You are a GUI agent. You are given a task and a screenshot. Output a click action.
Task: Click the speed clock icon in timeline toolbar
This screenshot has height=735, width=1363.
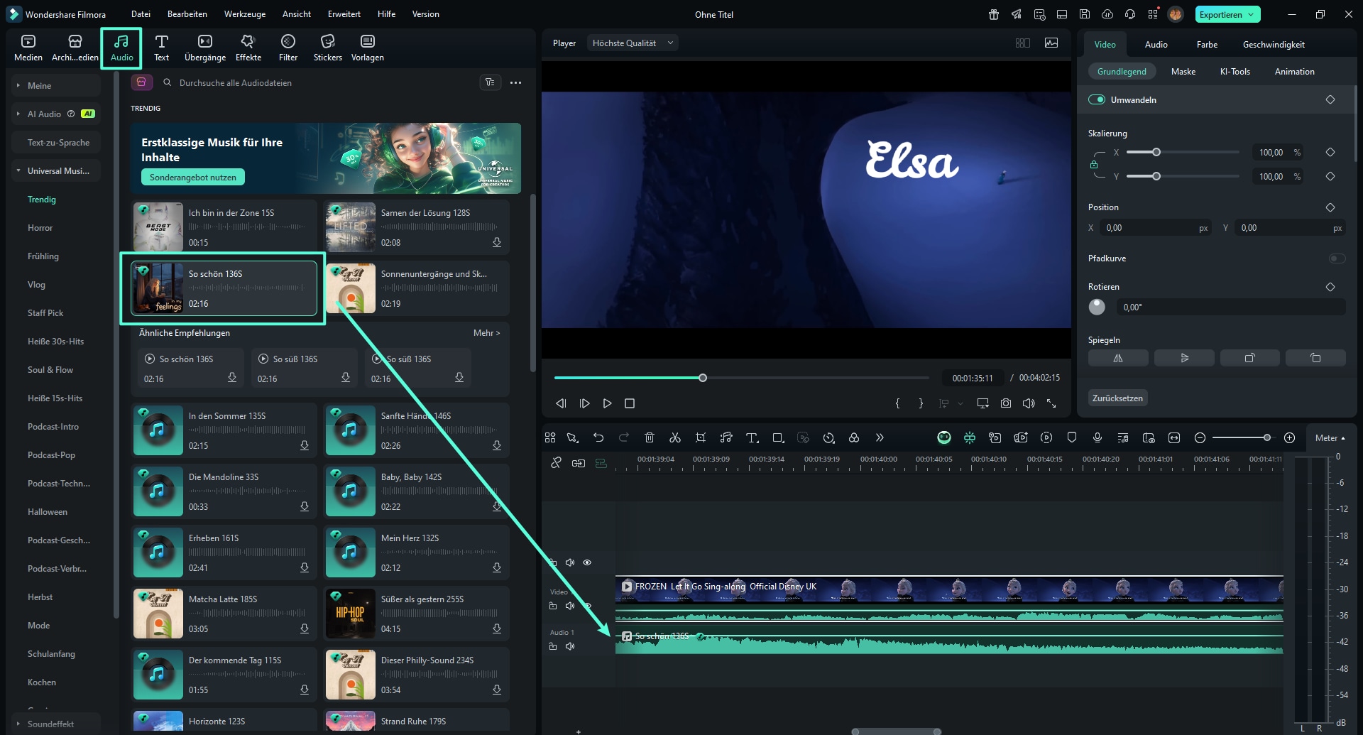pyautogui.click(x=828, y=437)
